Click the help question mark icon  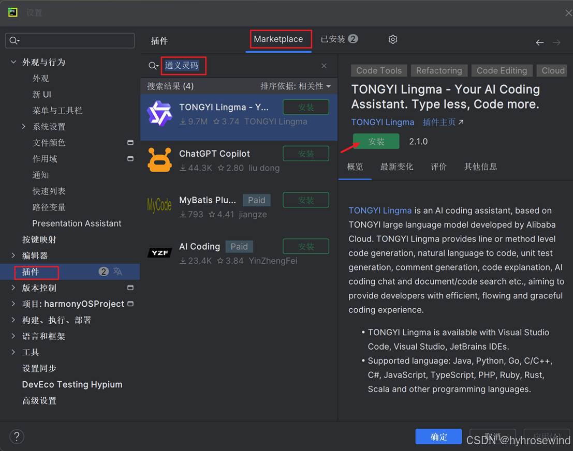(x=17, y=437)
